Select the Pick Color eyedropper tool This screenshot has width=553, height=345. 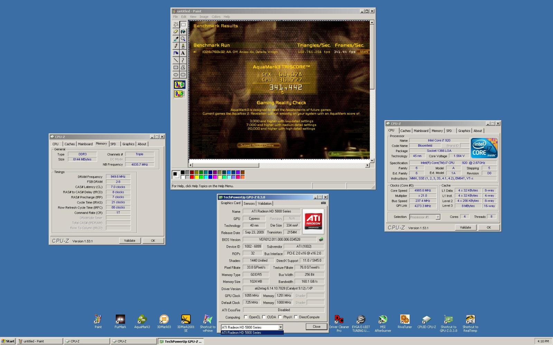pos(176,39)
